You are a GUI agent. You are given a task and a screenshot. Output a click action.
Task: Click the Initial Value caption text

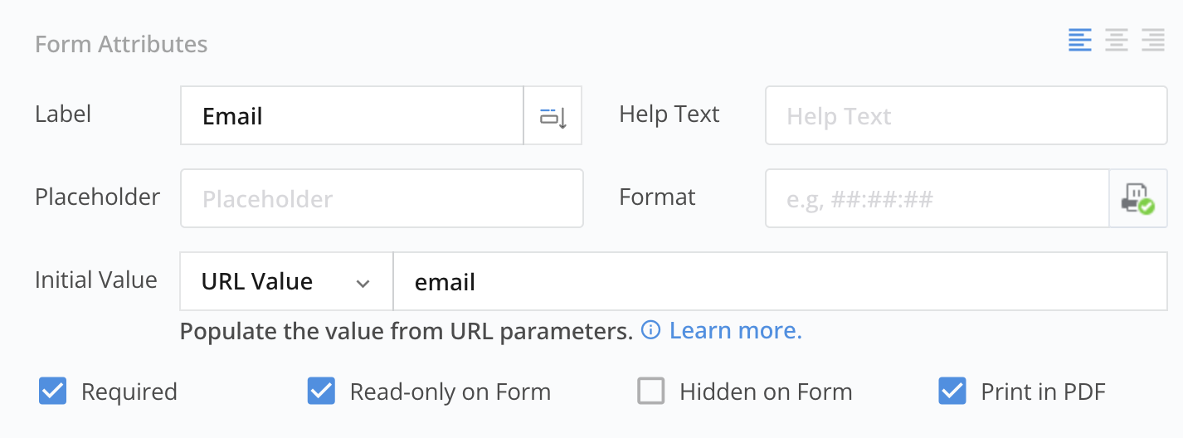(96, 280)
